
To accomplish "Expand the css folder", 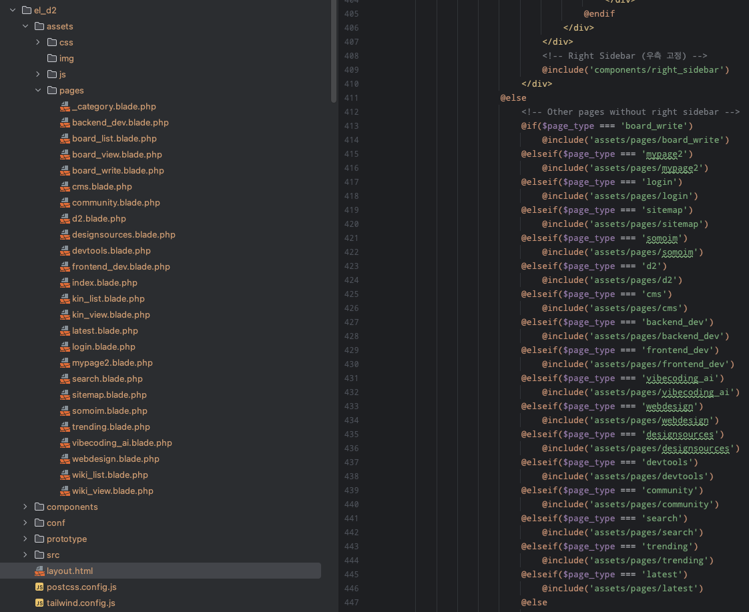I will tap(38, 43).
